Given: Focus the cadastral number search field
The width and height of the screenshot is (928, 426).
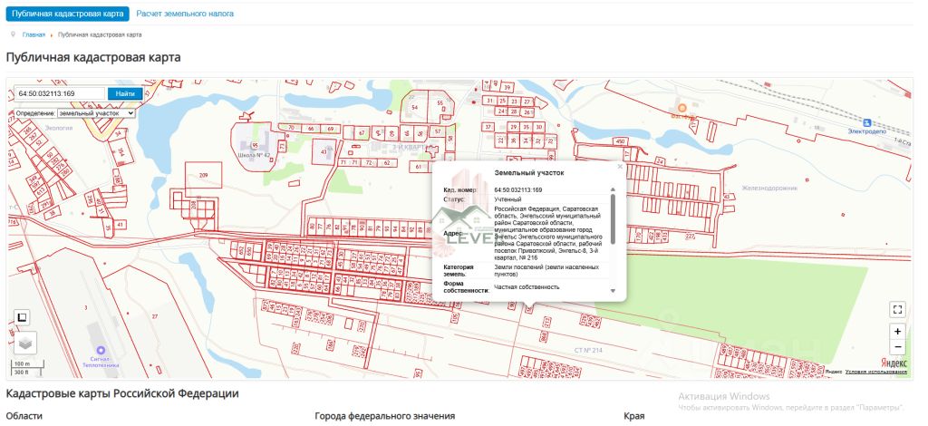Looking at the screenshot, I should [x=61, y=93].
